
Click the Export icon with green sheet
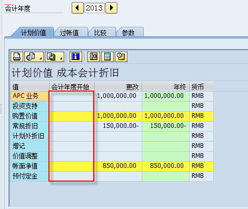click(x=54, y=57)
